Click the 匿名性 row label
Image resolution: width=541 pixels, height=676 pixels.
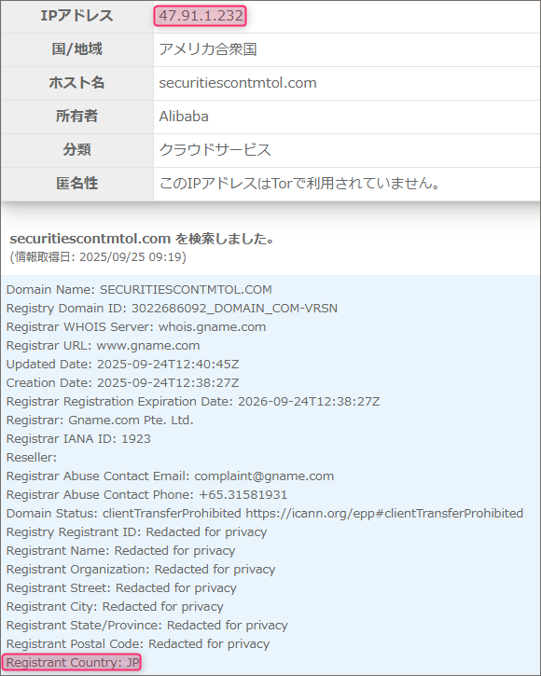(76, 184)
